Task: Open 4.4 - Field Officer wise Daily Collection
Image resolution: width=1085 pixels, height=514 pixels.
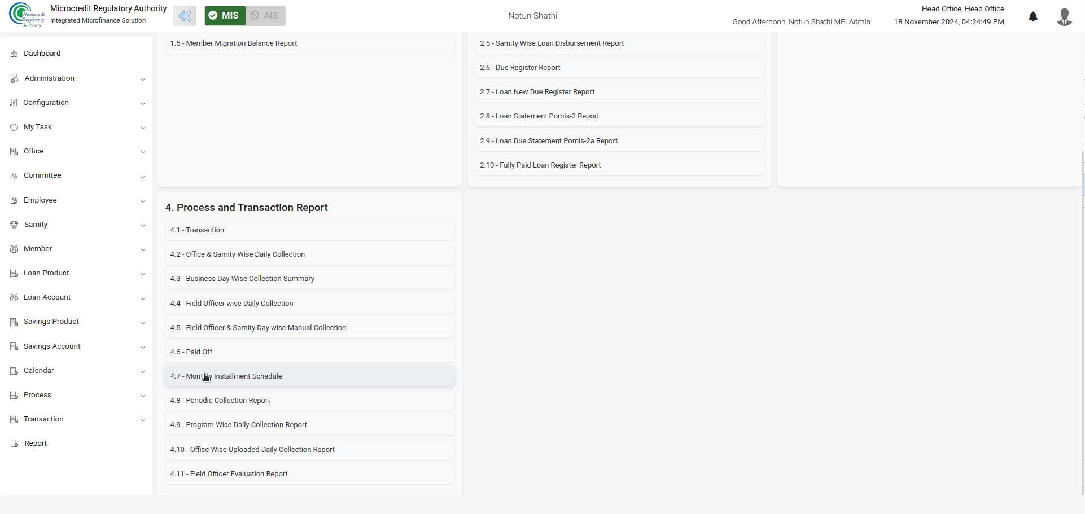Action: point(309,304)
